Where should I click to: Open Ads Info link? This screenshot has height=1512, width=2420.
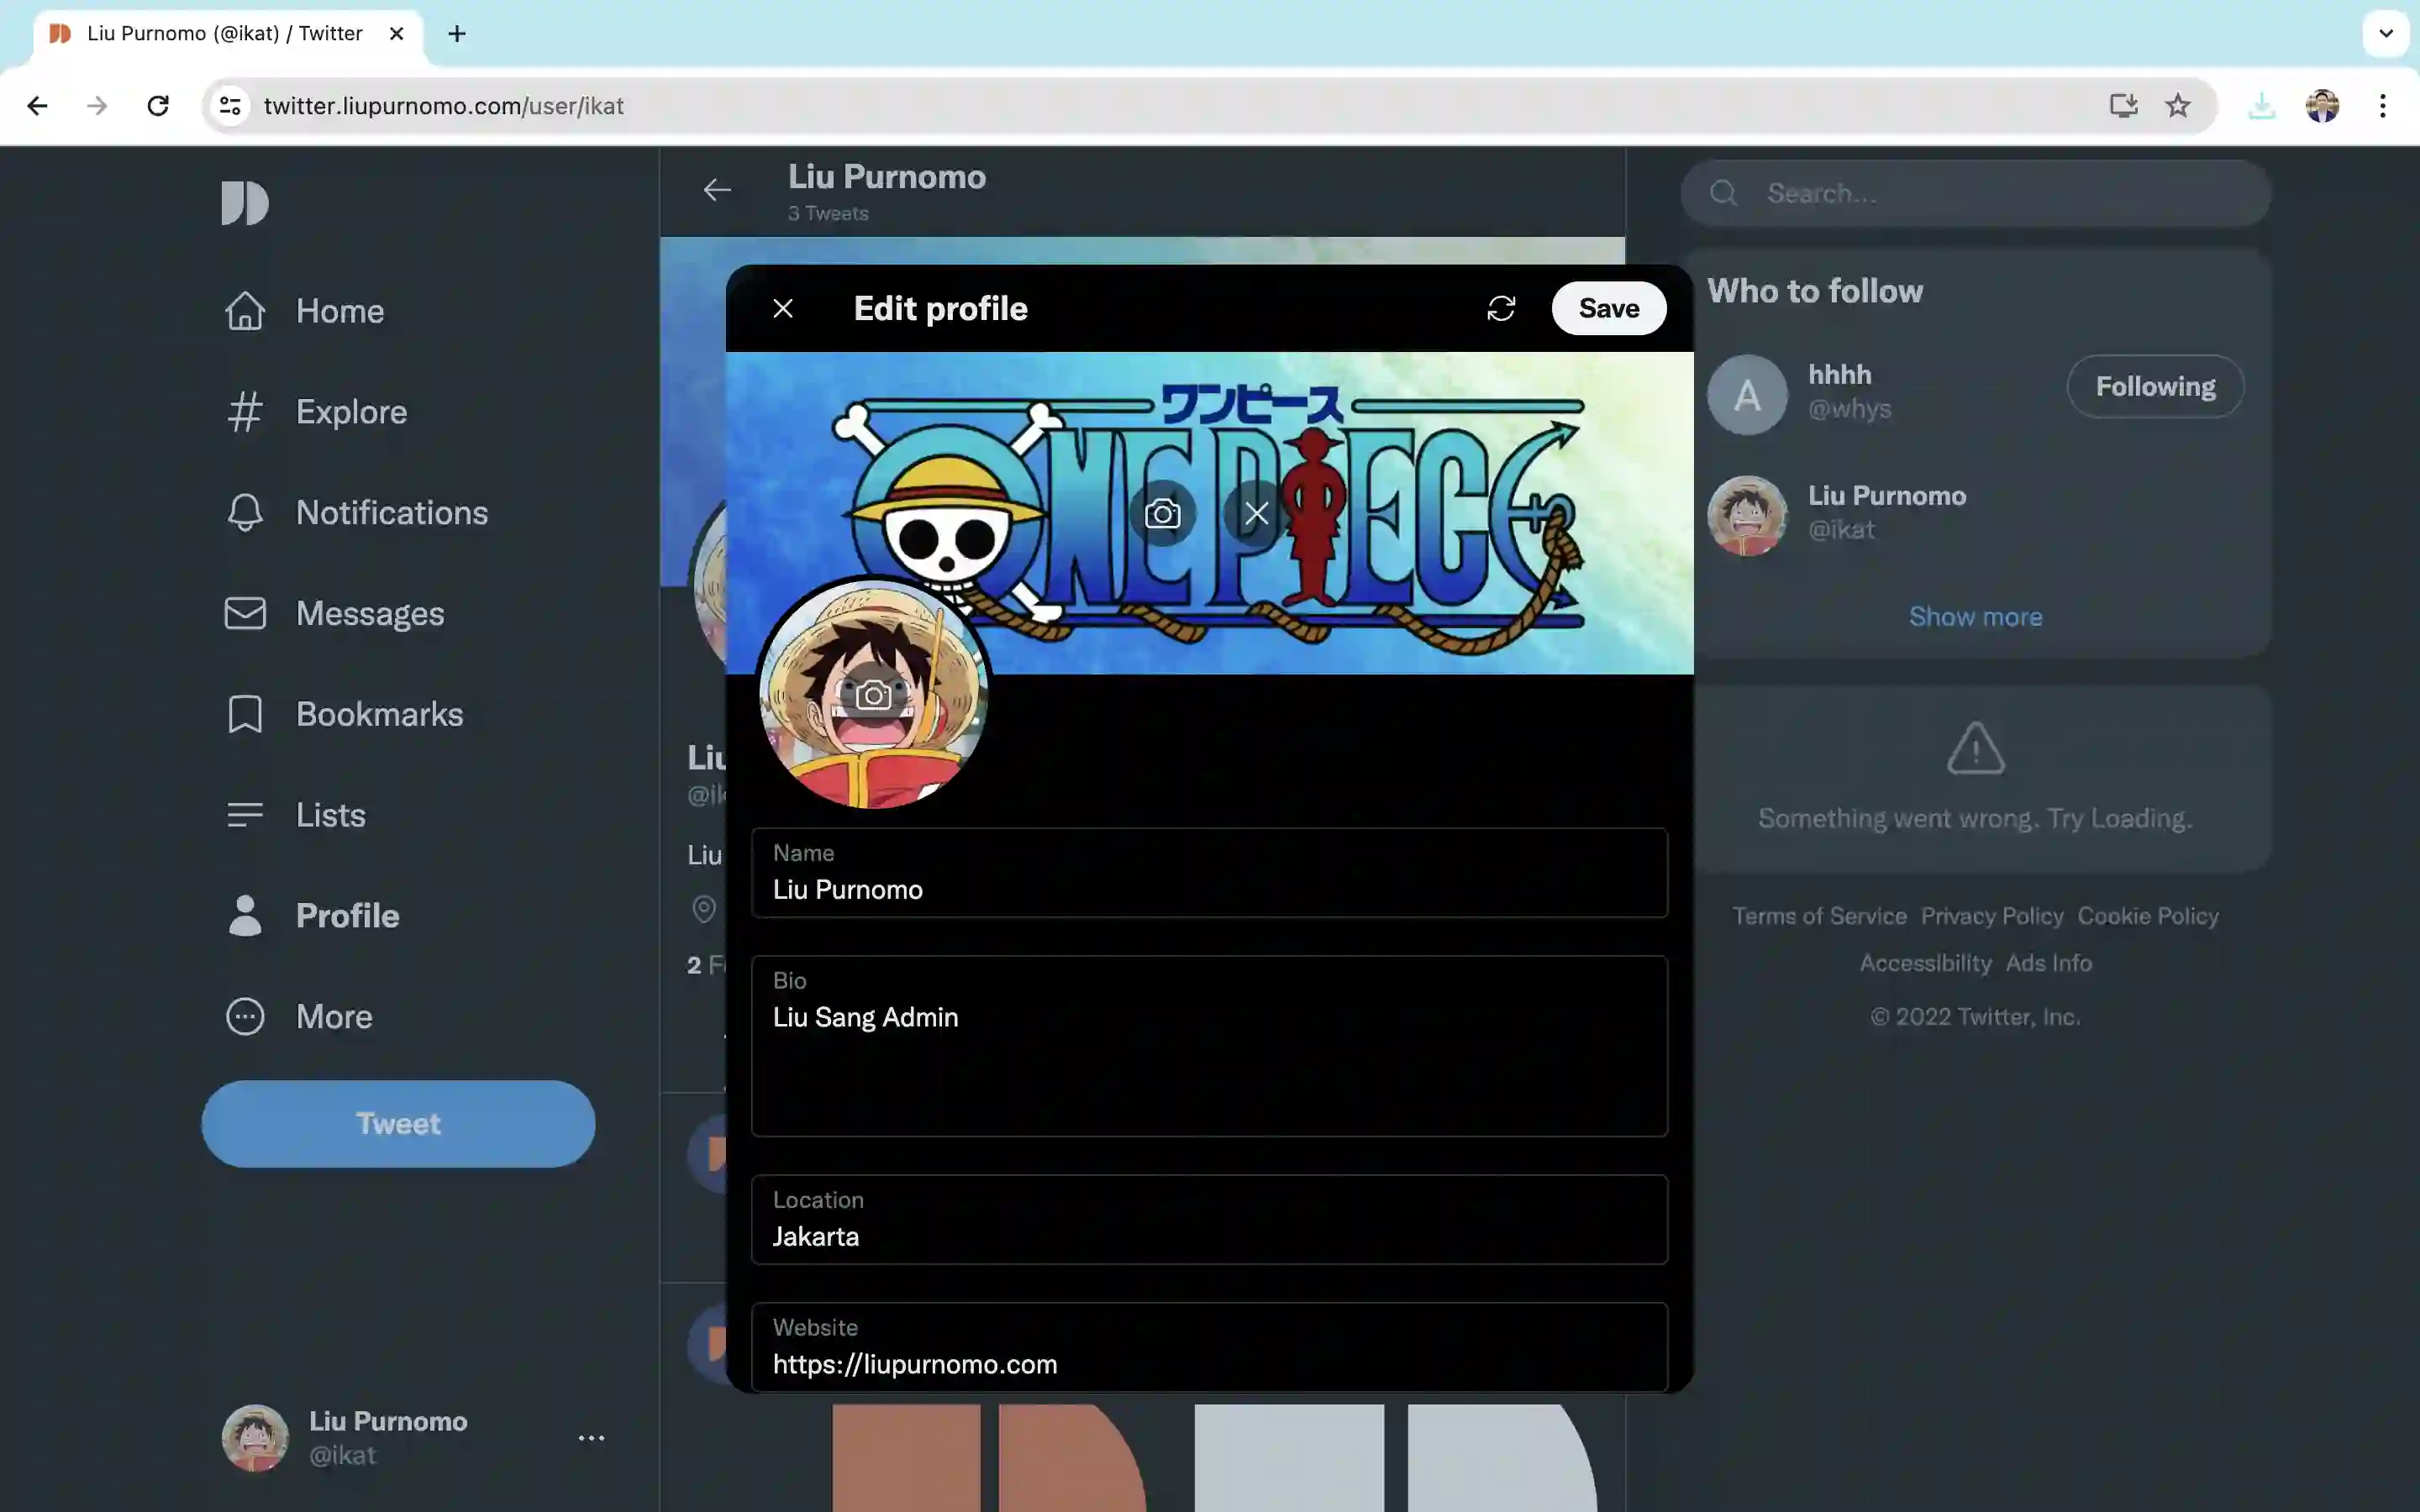point(2048,963)
